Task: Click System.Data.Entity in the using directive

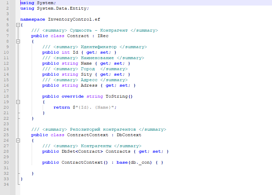Action: point(63,8)
